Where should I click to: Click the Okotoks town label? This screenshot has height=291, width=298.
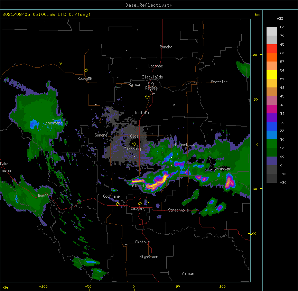click(142, 242)
